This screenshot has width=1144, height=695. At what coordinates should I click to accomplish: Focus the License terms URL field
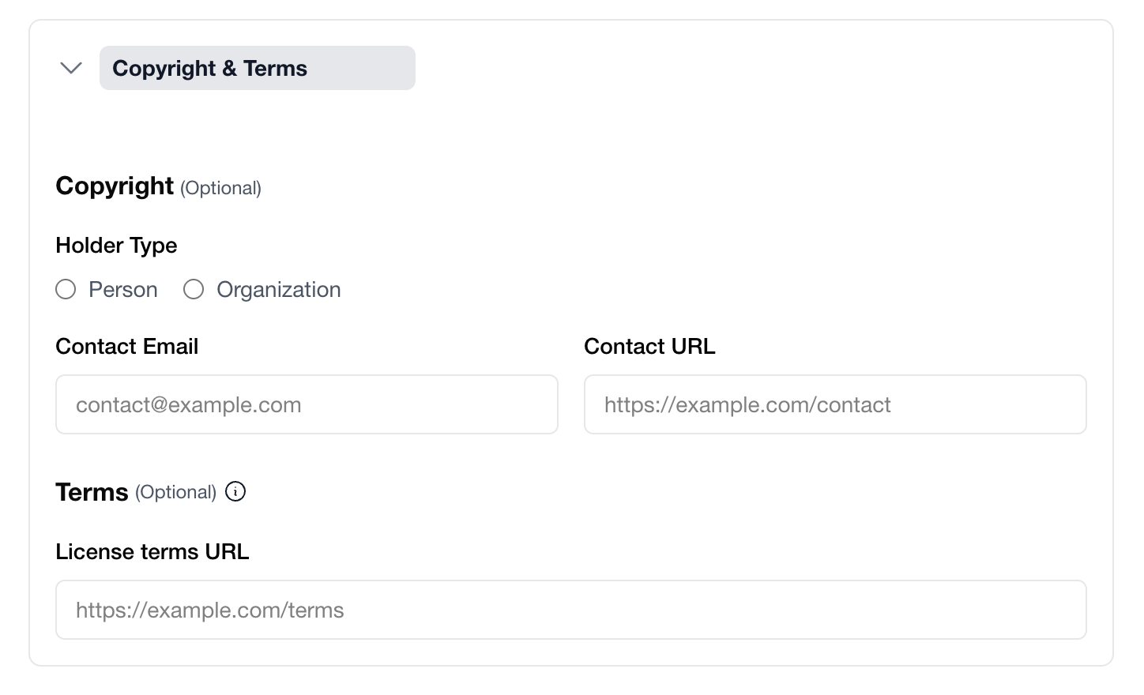pos(570,610)
